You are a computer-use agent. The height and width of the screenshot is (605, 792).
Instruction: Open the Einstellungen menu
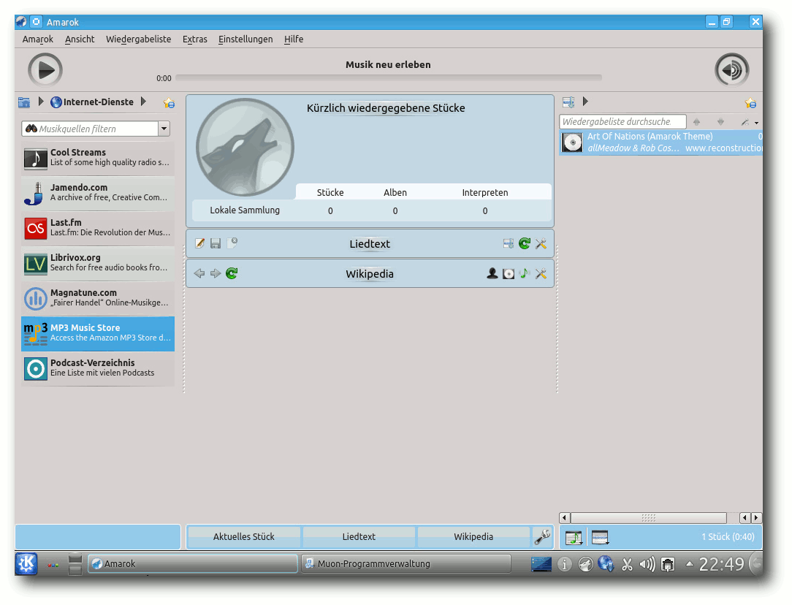pos(245,39)
